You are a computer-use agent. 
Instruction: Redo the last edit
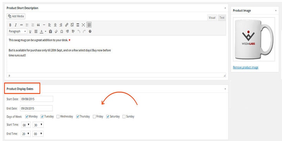(84, 31)
